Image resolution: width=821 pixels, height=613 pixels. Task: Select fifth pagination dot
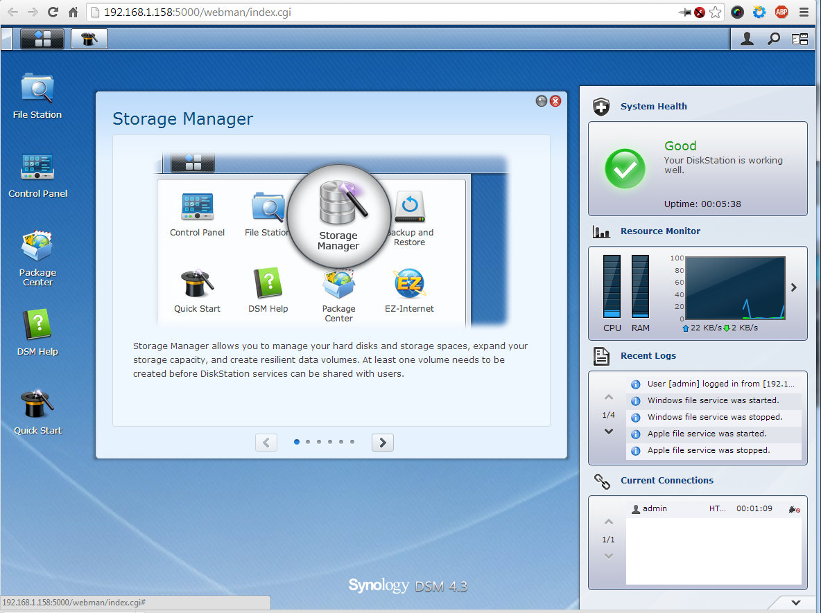(341, 442)
